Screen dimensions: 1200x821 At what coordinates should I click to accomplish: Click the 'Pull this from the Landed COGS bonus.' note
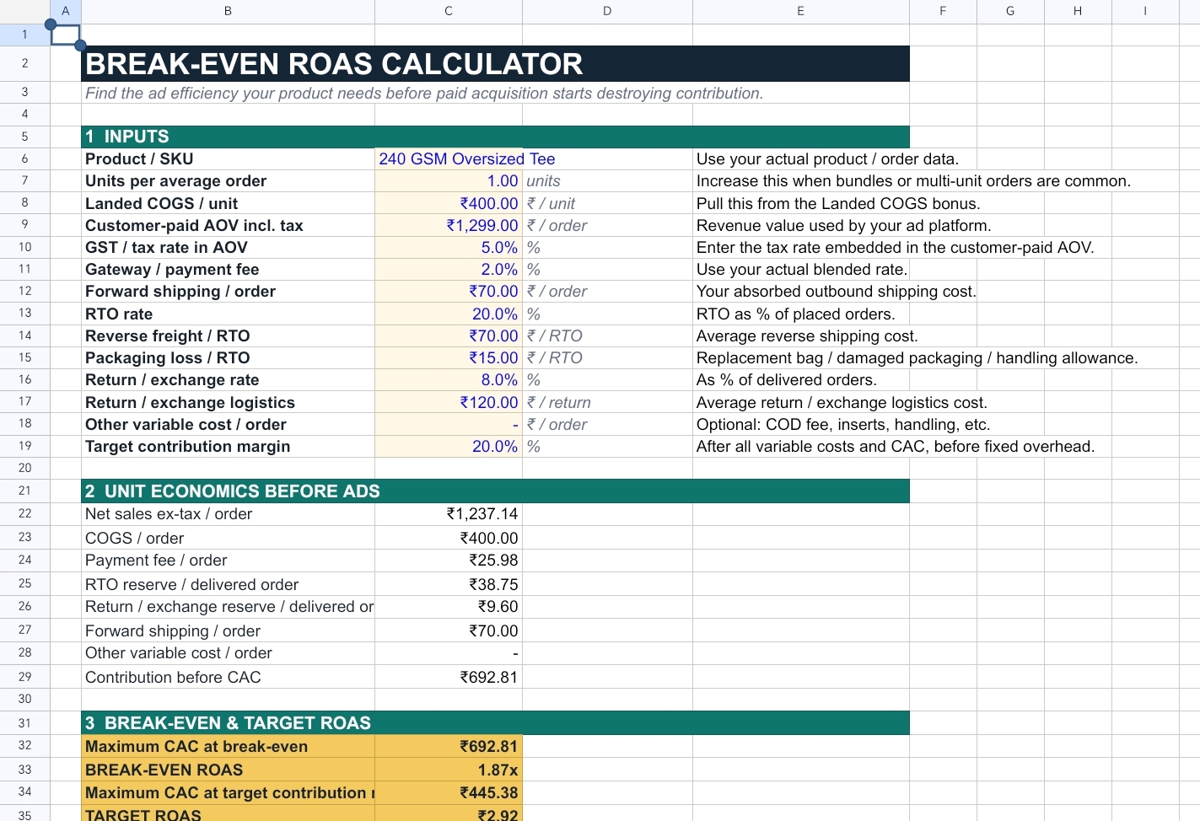click(838, 203)
